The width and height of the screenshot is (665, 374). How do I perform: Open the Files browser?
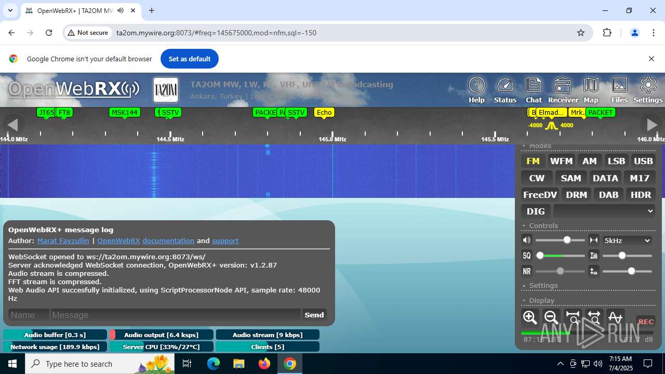point(619,90)
